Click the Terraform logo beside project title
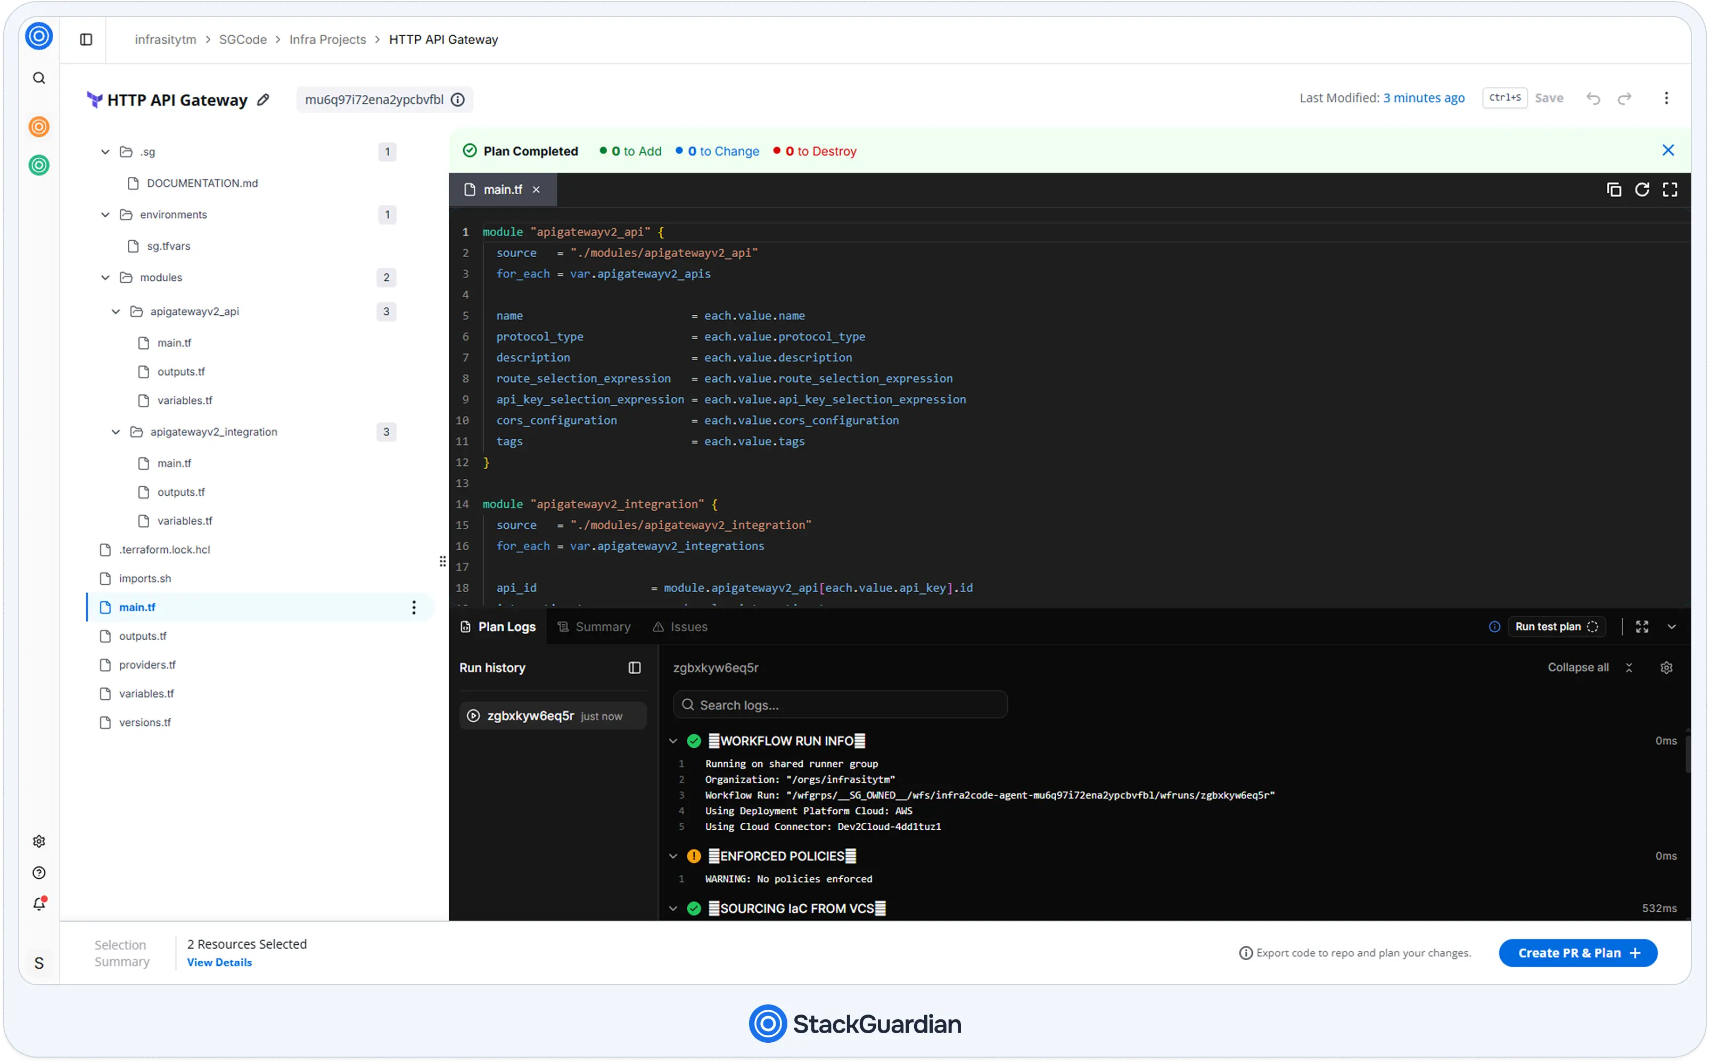Viewport: 1710px width, 1063px height. pos(94,100)
